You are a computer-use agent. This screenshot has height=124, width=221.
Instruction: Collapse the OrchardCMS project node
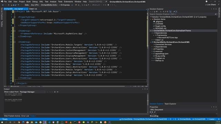(151, 42)
